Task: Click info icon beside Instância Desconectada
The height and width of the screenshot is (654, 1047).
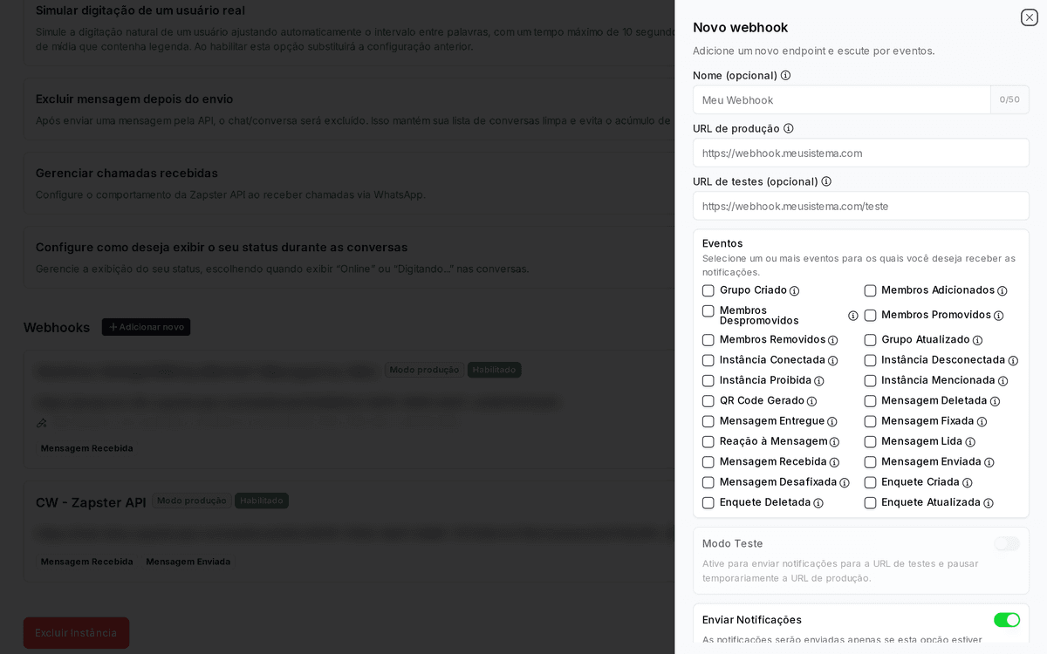Action: coord(1013,361)
